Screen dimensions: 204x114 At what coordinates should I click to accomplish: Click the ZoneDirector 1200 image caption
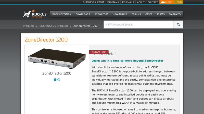coord(57,73)
